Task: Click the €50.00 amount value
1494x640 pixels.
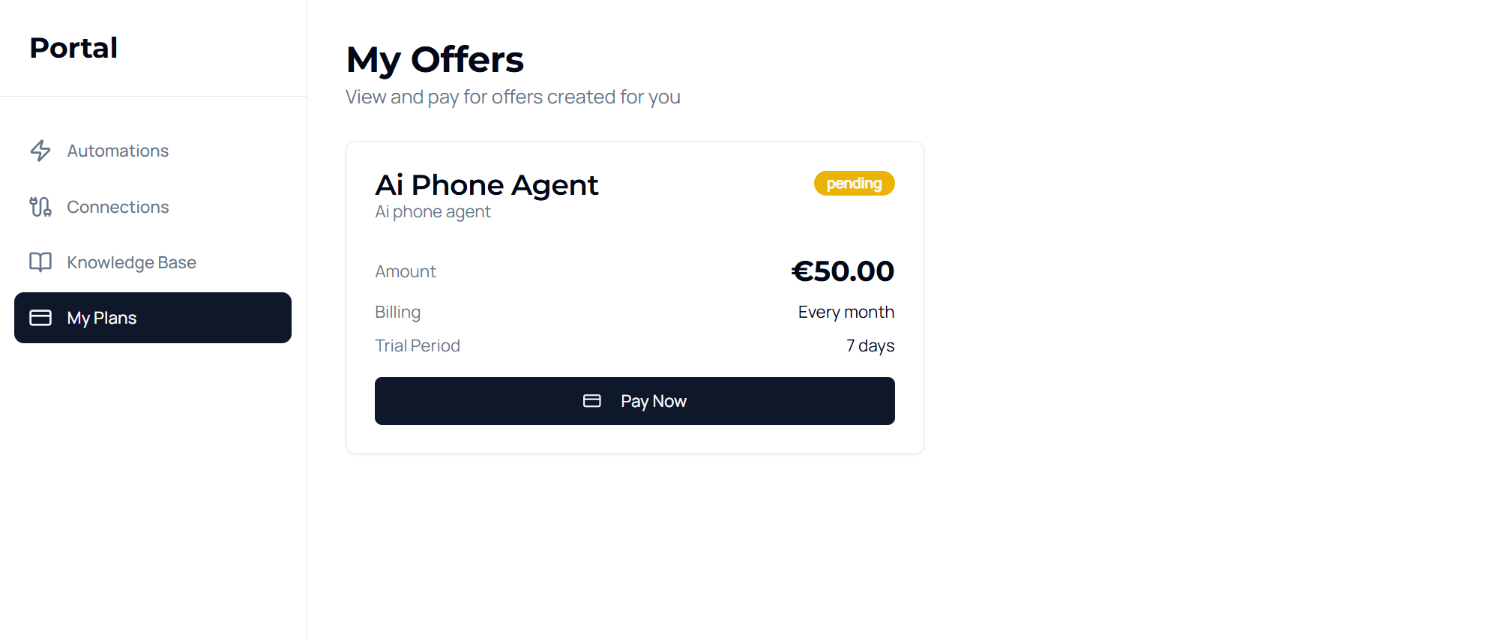Action: coord(843,271)
